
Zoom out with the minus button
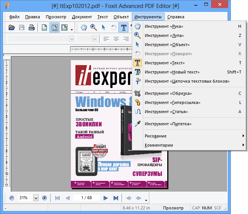12,198
